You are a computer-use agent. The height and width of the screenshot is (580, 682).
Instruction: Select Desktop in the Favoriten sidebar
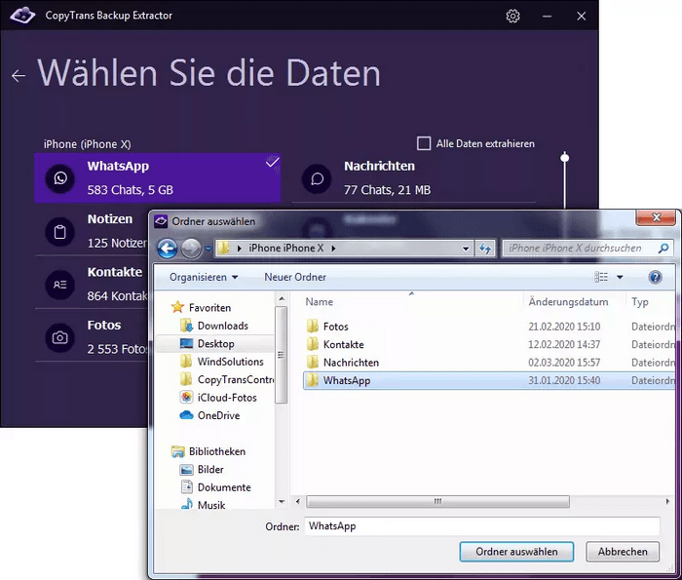215,344
